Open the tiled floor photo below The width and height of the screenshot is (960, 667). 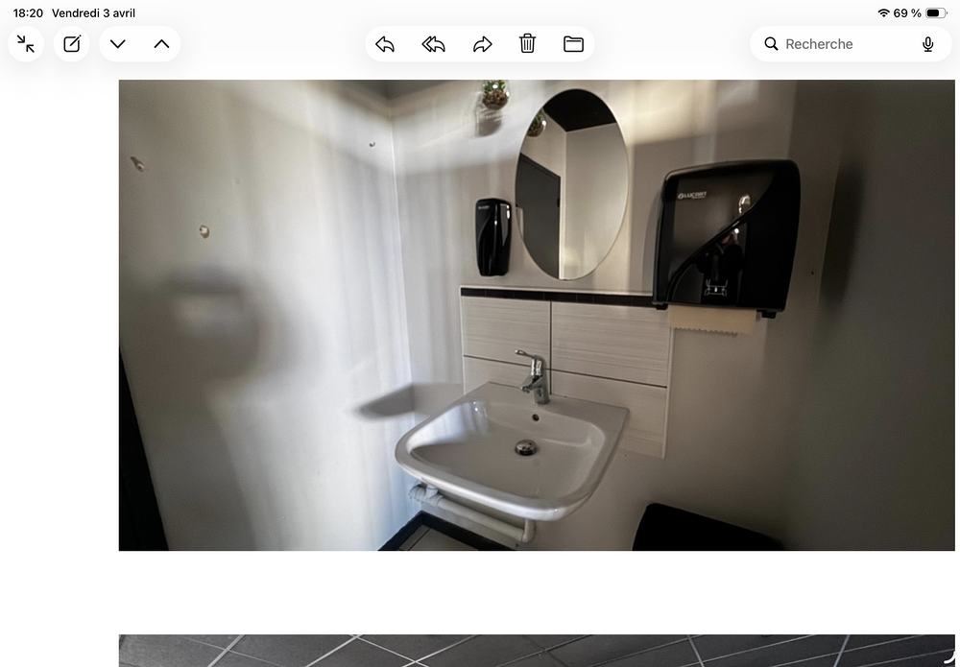click(x=537, y=651)
